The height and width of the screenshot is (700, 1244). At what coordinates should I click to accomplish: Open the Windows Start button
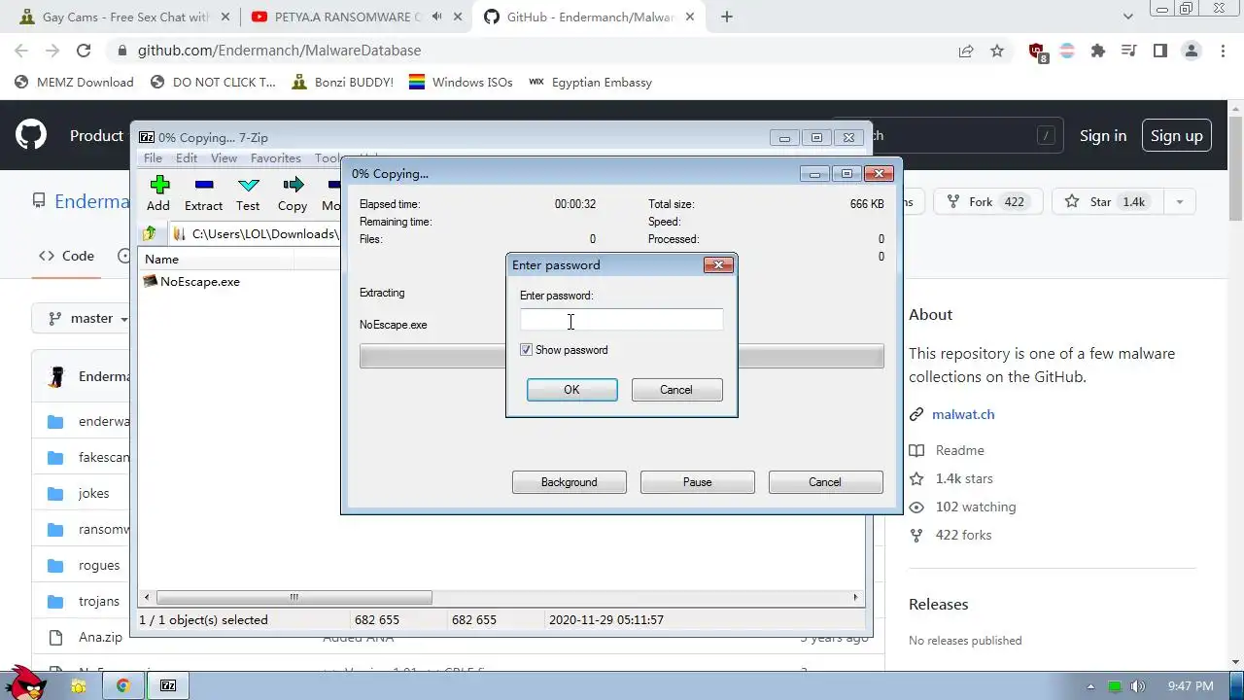26,682
